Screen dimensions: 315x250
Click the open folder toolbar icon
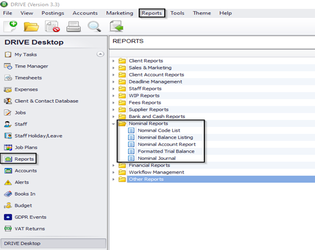click(x=31, y=26)
